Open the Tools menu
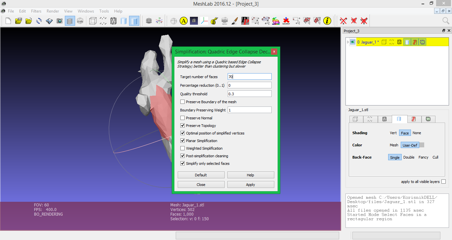Screen dimensions: 452x240 [104, 11]
